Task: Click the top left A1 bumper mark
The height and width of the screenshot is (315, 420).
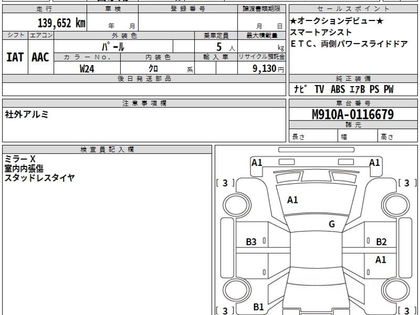Action: (x=257, y=162)
